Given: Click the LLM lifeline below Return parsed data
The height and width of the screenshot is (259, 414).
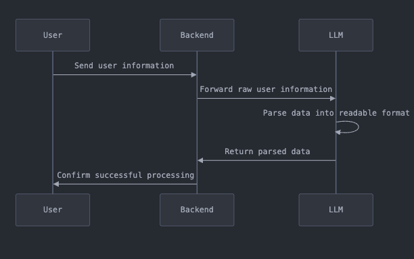Looking at the screenshot, I should (336, 177).
